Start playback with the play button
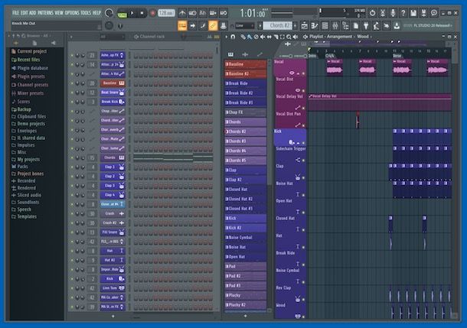Viewport: 467px width, 328px height. click(132, 14)
